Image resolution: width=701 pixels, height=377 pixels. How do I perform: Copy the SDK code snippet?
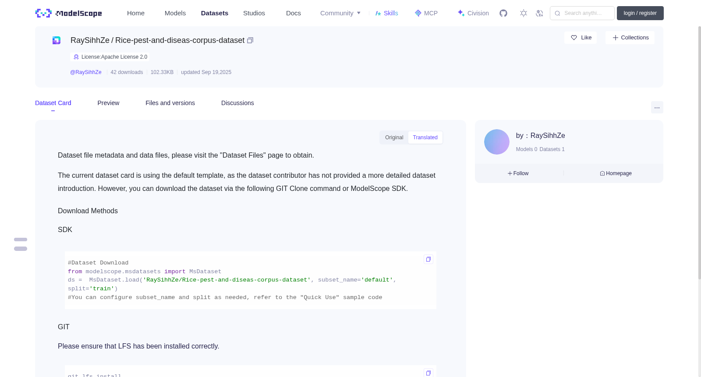coord(428,259)
